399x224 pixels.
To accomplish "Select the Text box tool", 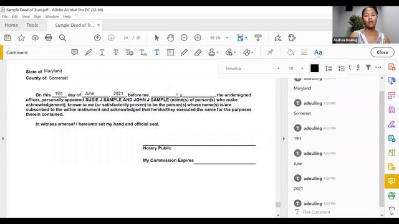I will [170, 52].
